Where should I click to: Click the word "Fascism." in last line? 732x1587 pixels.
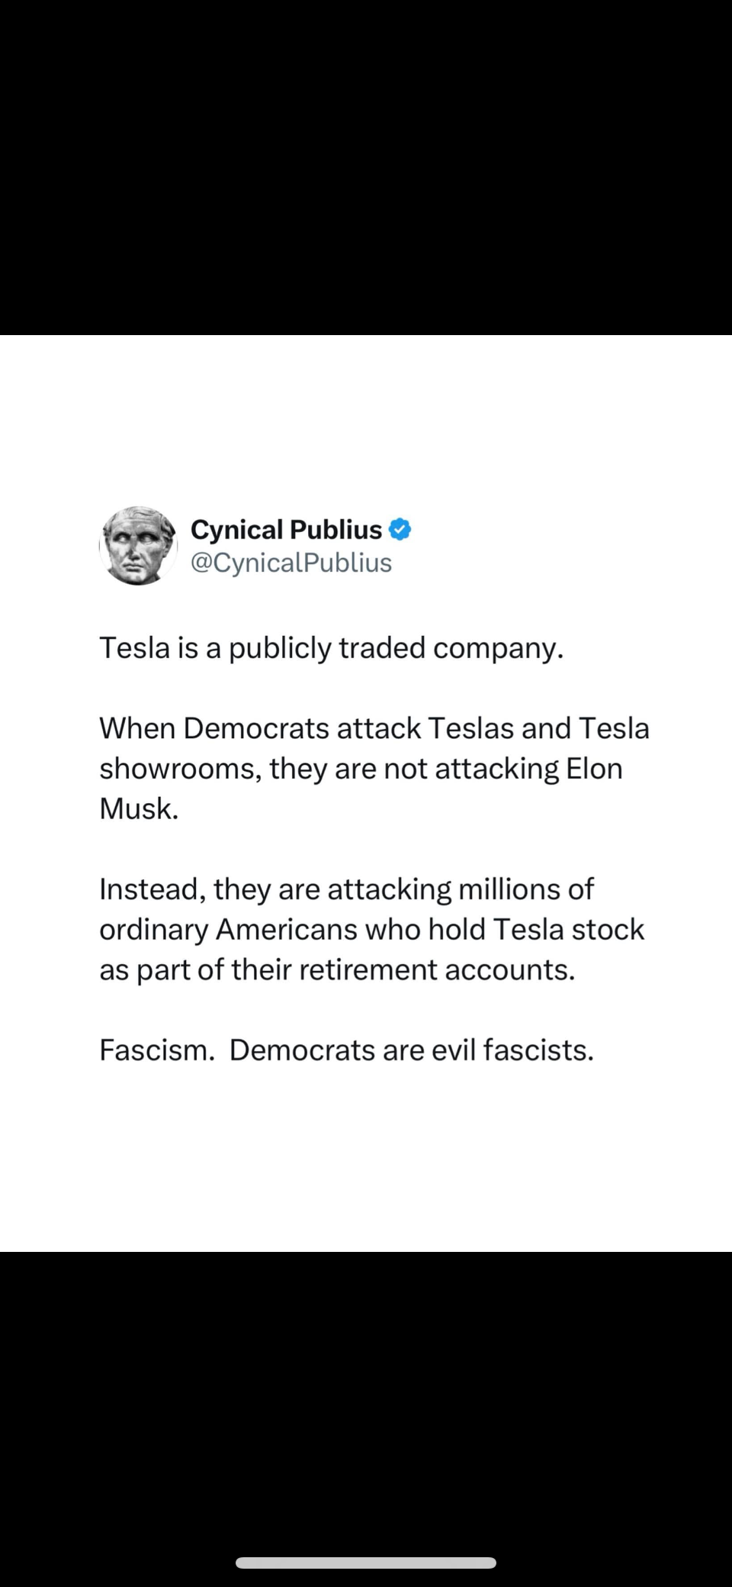[157, 1050]
